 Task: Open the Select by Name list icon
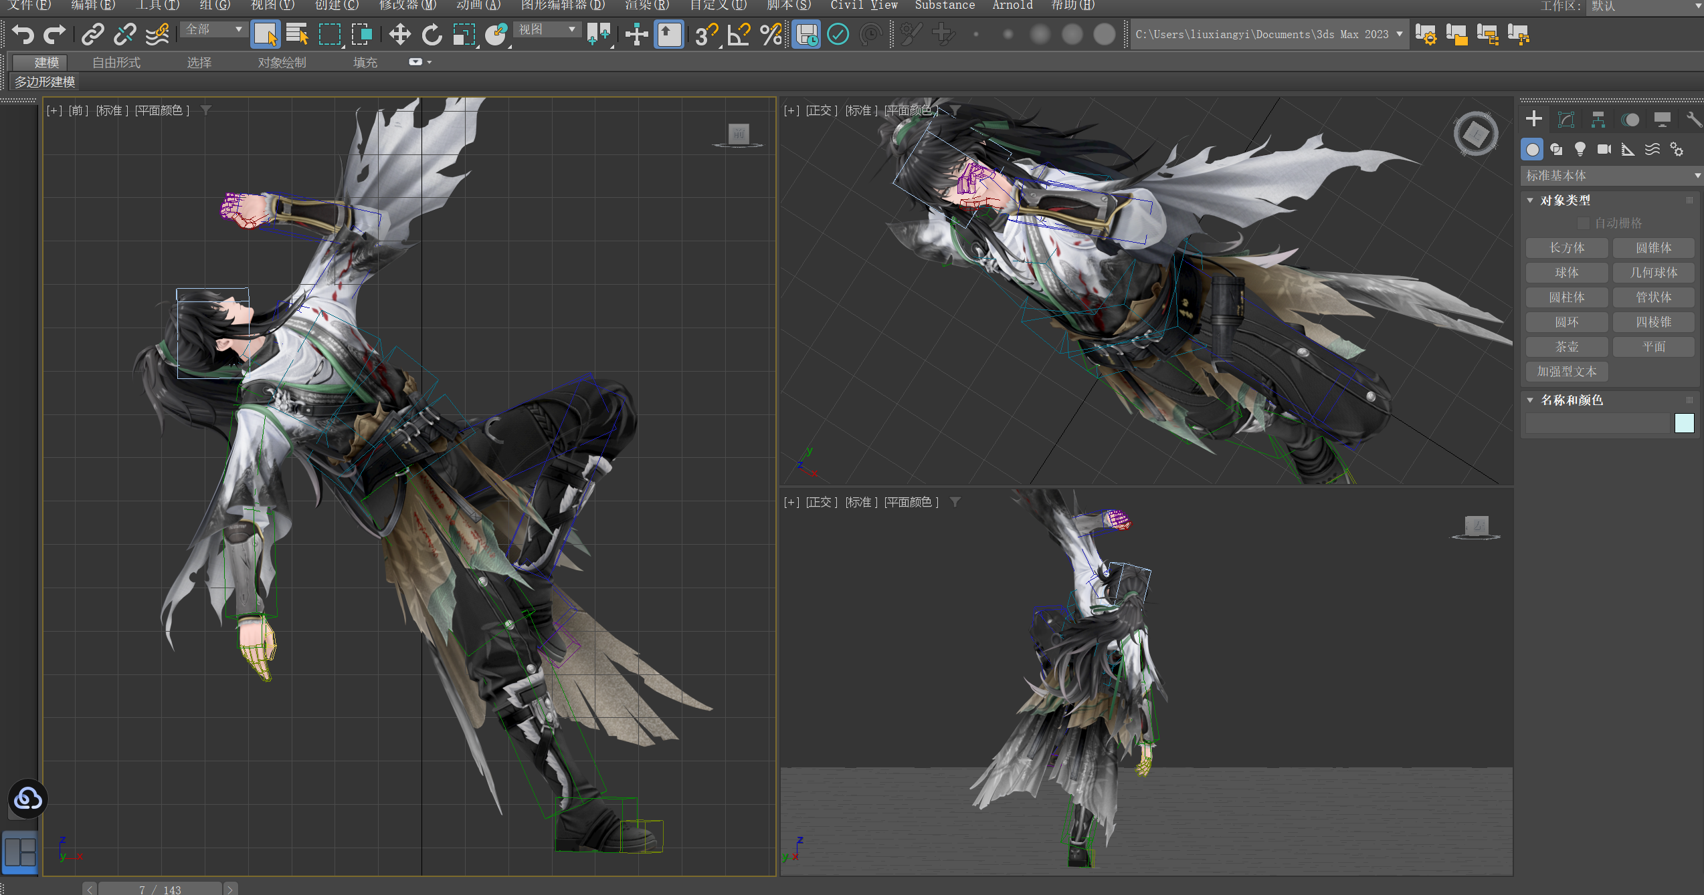point(297,34)
